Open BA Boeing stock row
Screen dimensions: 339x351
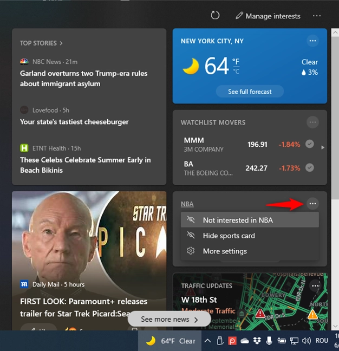[x=242, y=168]
